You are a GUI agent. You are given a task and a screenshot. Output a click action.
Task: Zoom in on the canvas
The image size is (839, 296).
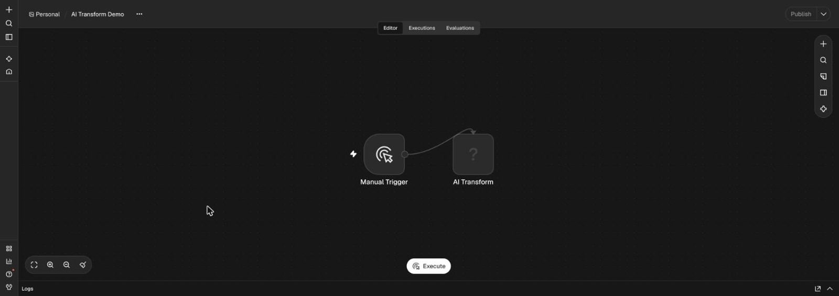(50, 265)
